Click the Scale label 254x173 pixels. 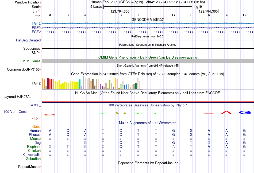tap(36, 7)
